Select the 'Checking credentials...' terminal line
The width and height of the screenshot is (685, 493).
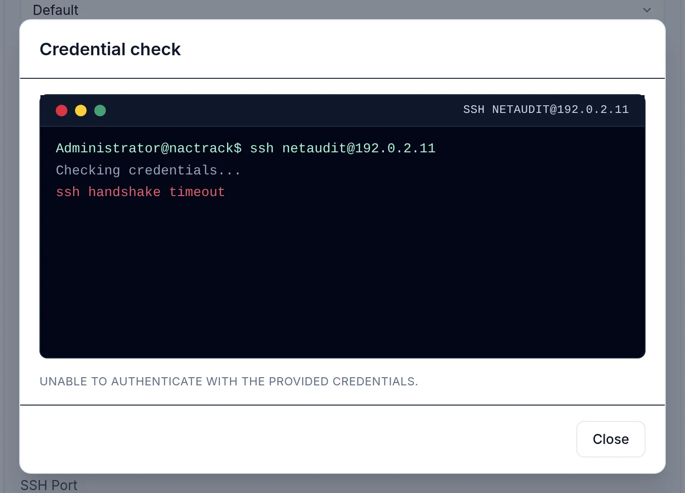click(148, 171)
